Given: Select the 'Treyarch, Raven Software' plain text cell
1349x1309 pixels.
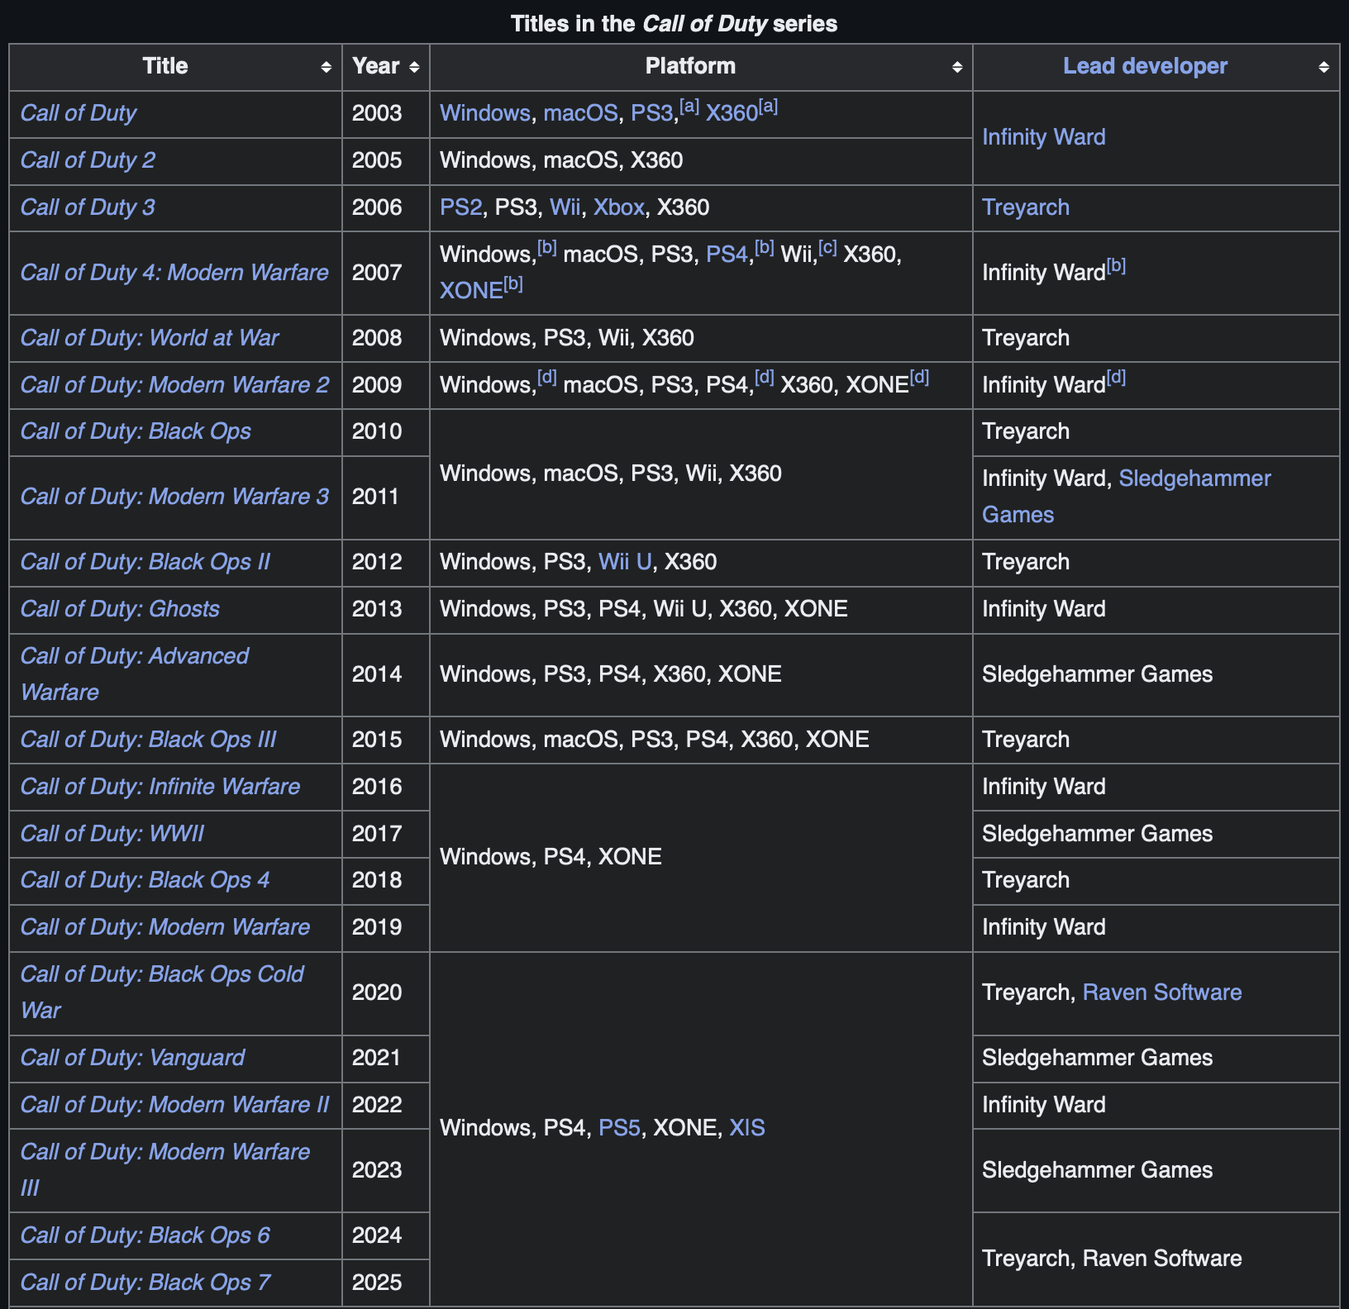Looking at the screenshot, I should tap(1156, 1259).
